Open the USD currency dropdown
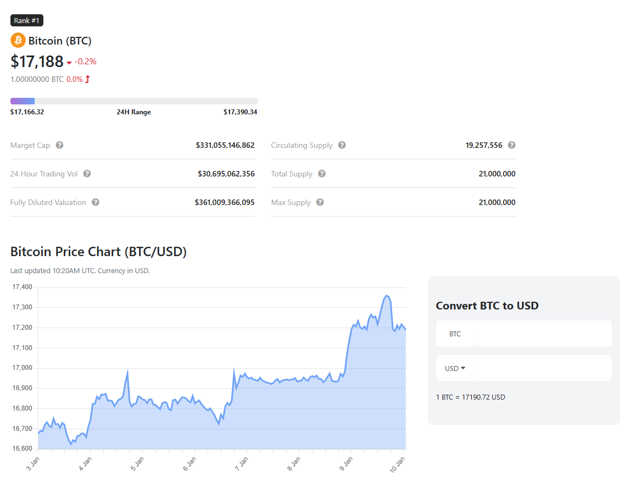This screenshot has width=630, height=493. point(455,368)
